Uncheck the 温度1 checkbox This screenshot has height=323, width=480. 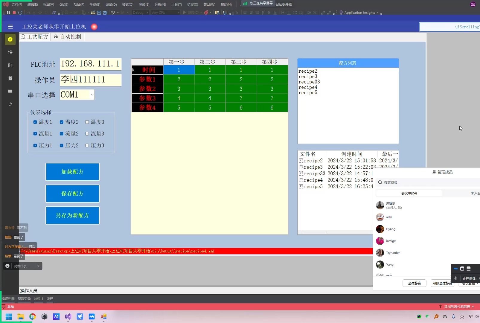[x=35, y=122]
